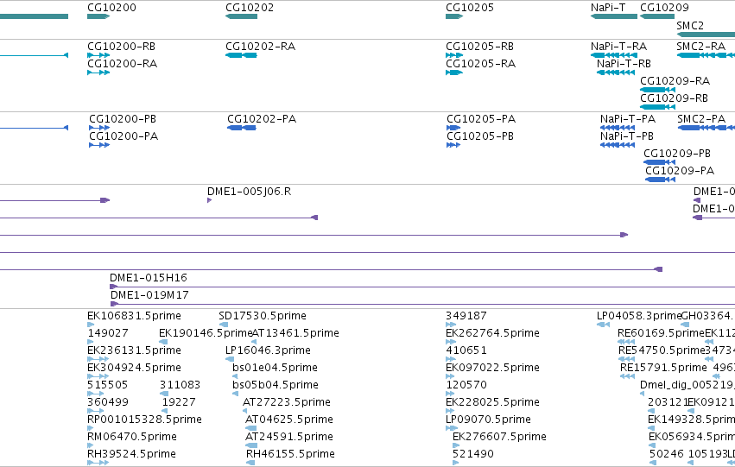Click transcript CG10200-RA
This screenshot has height=467, width=735.
click(98, 73)
